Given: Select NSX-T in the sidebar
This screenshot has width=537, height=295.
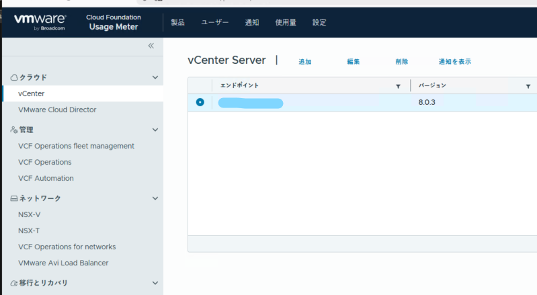Looking at the screenshot, I should (29, 230).
